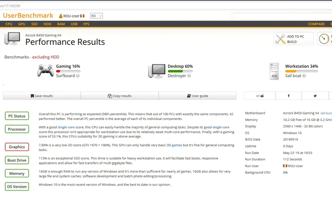Viewport: 332px width, 207px height.
Task: Click the Run Date value May 23 '19
Action: tap(297, 153)
